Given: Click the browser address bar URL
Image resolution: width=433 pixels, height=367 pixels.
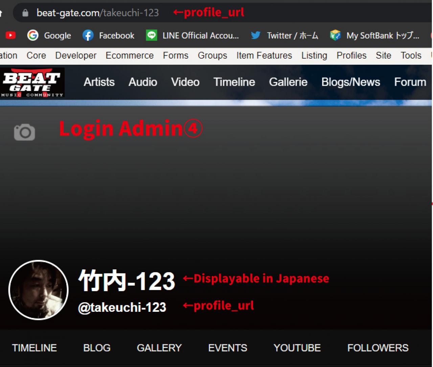Looking at the screenshot, I should coord(97,13).
